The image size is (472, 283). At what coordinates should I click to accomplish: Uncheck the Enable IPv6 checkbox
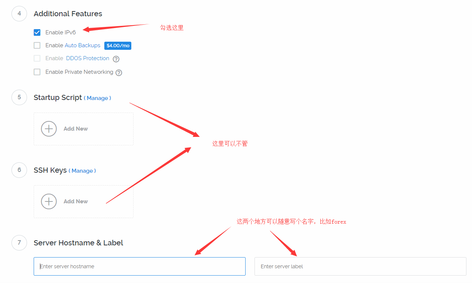coord(37,32)
